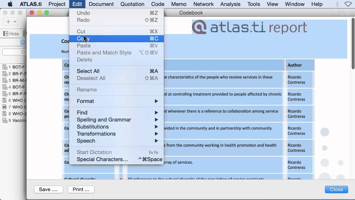
Task: Open the Help menu
Action: coord(317,4)
